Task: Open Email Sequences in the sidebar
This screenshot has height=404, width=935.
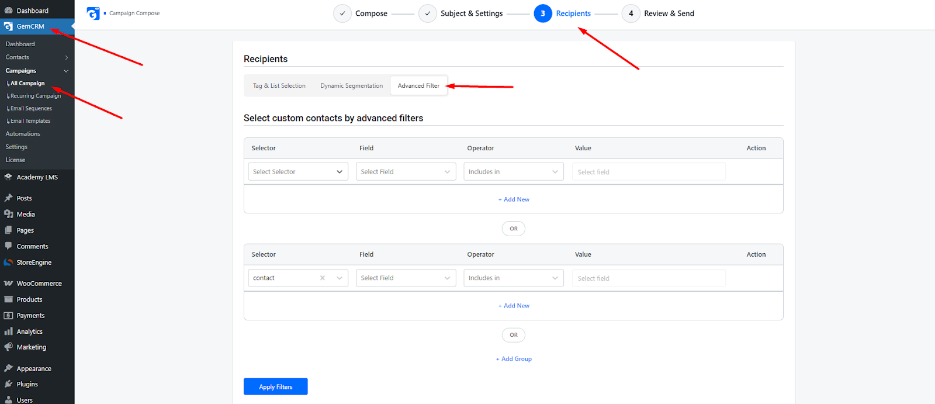Action: (31, 108)
